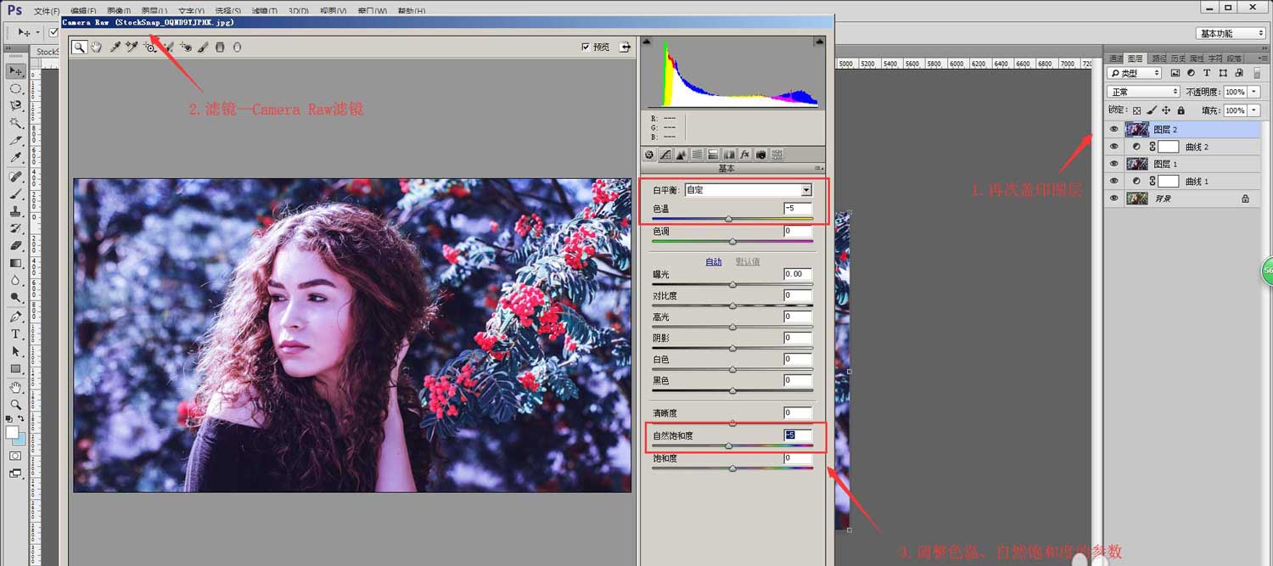This screenshot has height=566, width=1273.
Task: Open the 基本功能 workspace dropdown
Action: click(x=1231, y=33)
